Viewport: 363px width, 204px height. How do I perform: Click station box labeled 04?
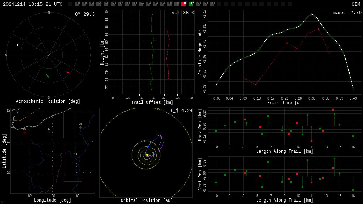(99, 4)
